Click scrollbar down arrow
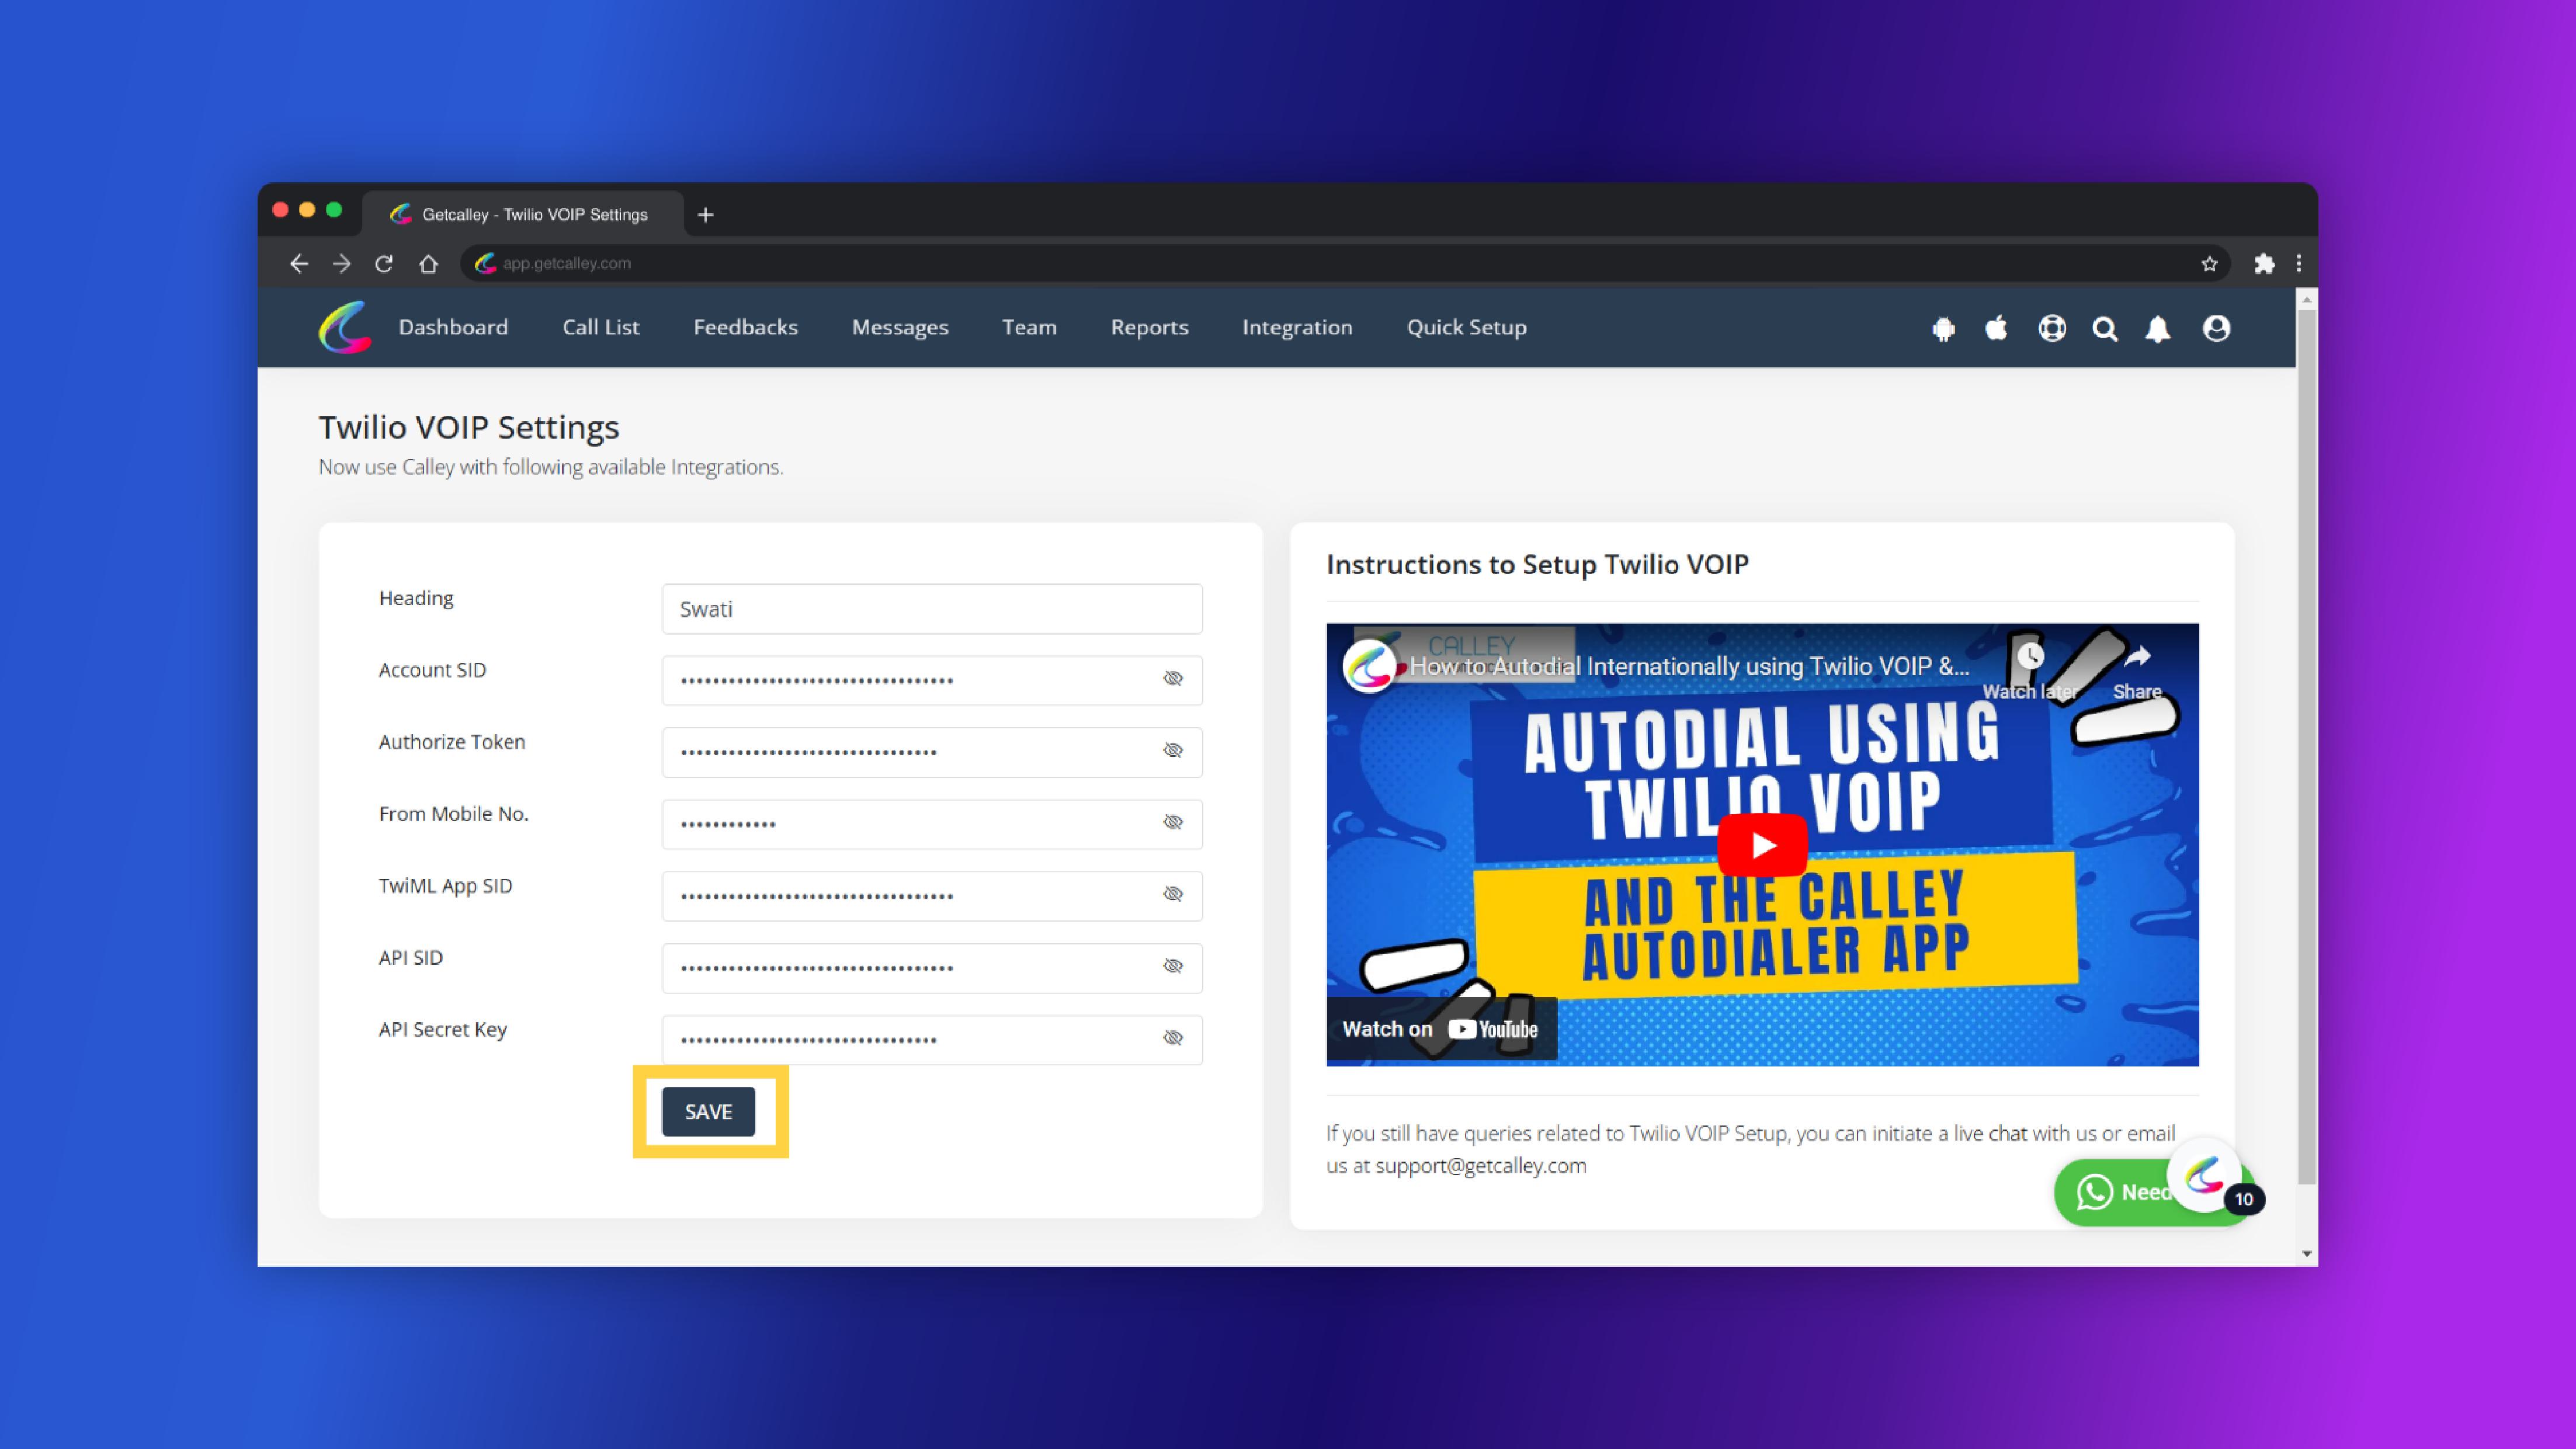Image resolution: width=2576 pixels, height=1449 pixels. coord(2306,1254)
